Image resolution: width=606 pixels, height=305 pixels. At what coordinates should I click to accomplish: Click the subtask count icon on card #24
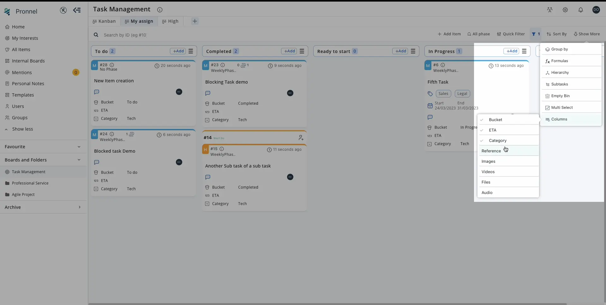132,134
